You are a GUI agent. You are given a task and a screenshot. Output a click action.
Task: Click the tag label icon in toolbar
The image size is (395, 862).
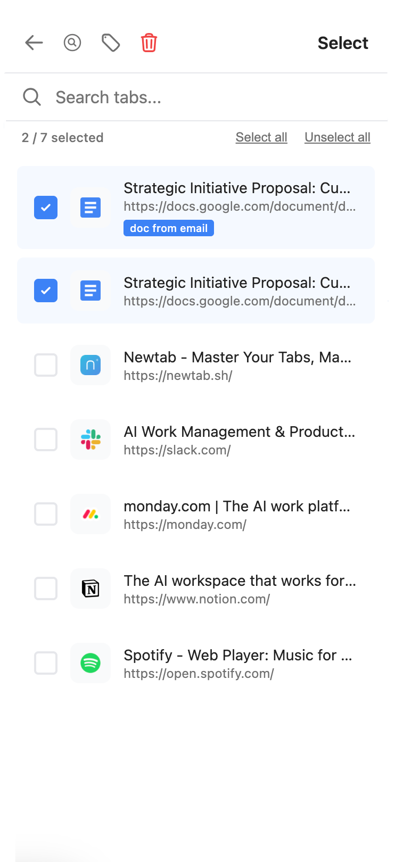click(110, 43)
